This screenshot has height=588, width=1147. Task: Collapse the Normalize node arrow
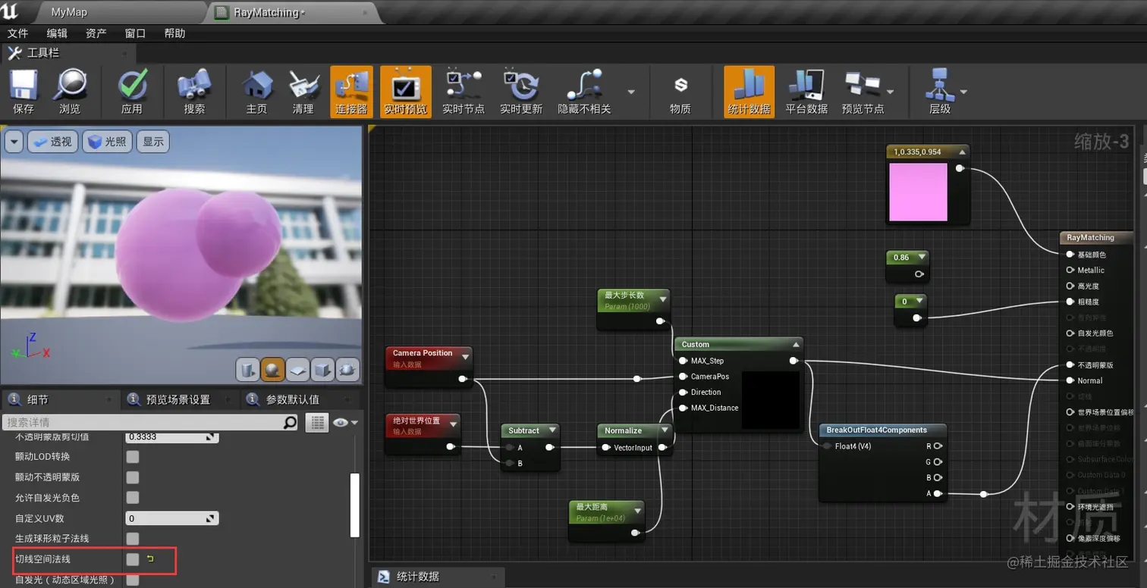[665, 430]
